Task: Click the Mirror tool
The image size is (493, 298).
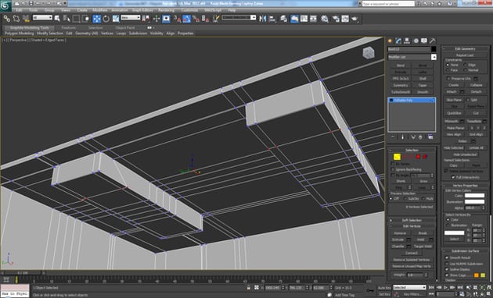Action: point(262,19)
